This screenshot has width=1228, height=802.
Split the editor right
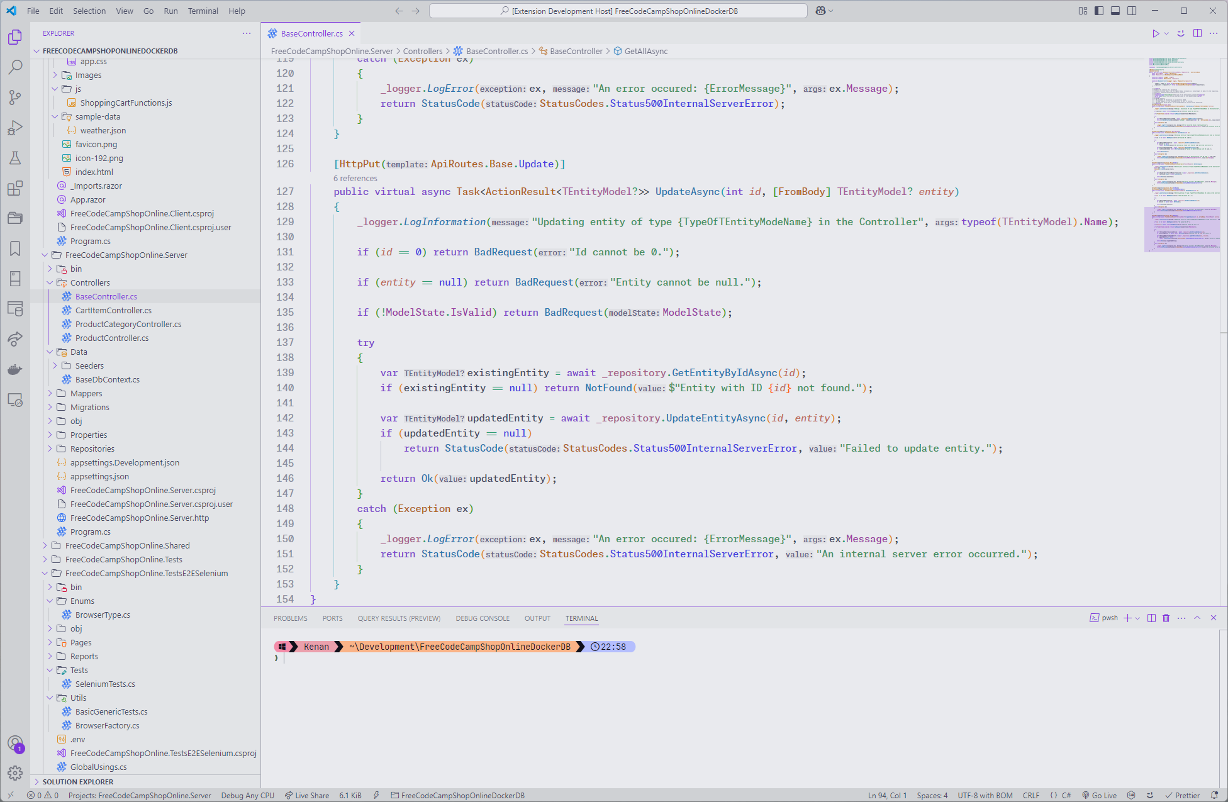(x=1197, y=33)
